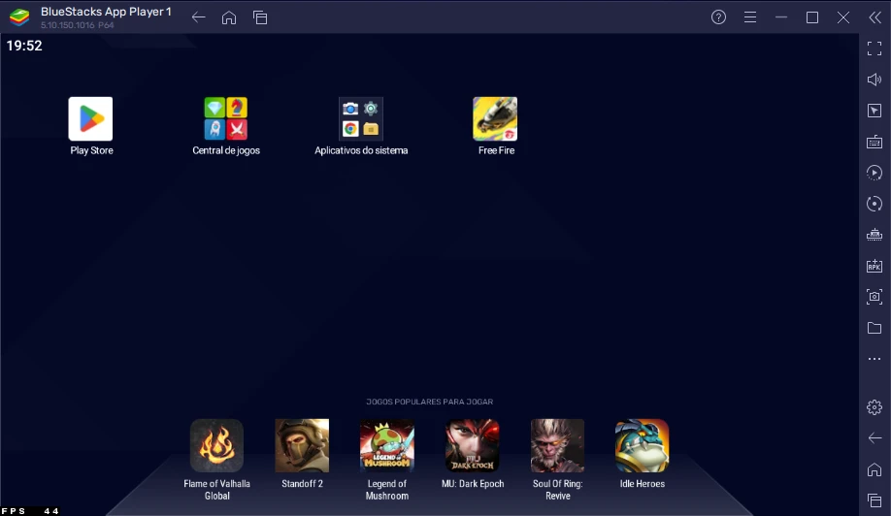Image resolution: width=891 pixels, height=516 pixels.
Task: Launch the Free Fire game
Action: [495, 118]
